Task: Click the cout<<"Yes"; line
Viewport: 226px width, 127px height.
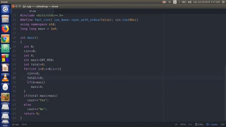Action: pyautogui.click(x=38, y=100)
